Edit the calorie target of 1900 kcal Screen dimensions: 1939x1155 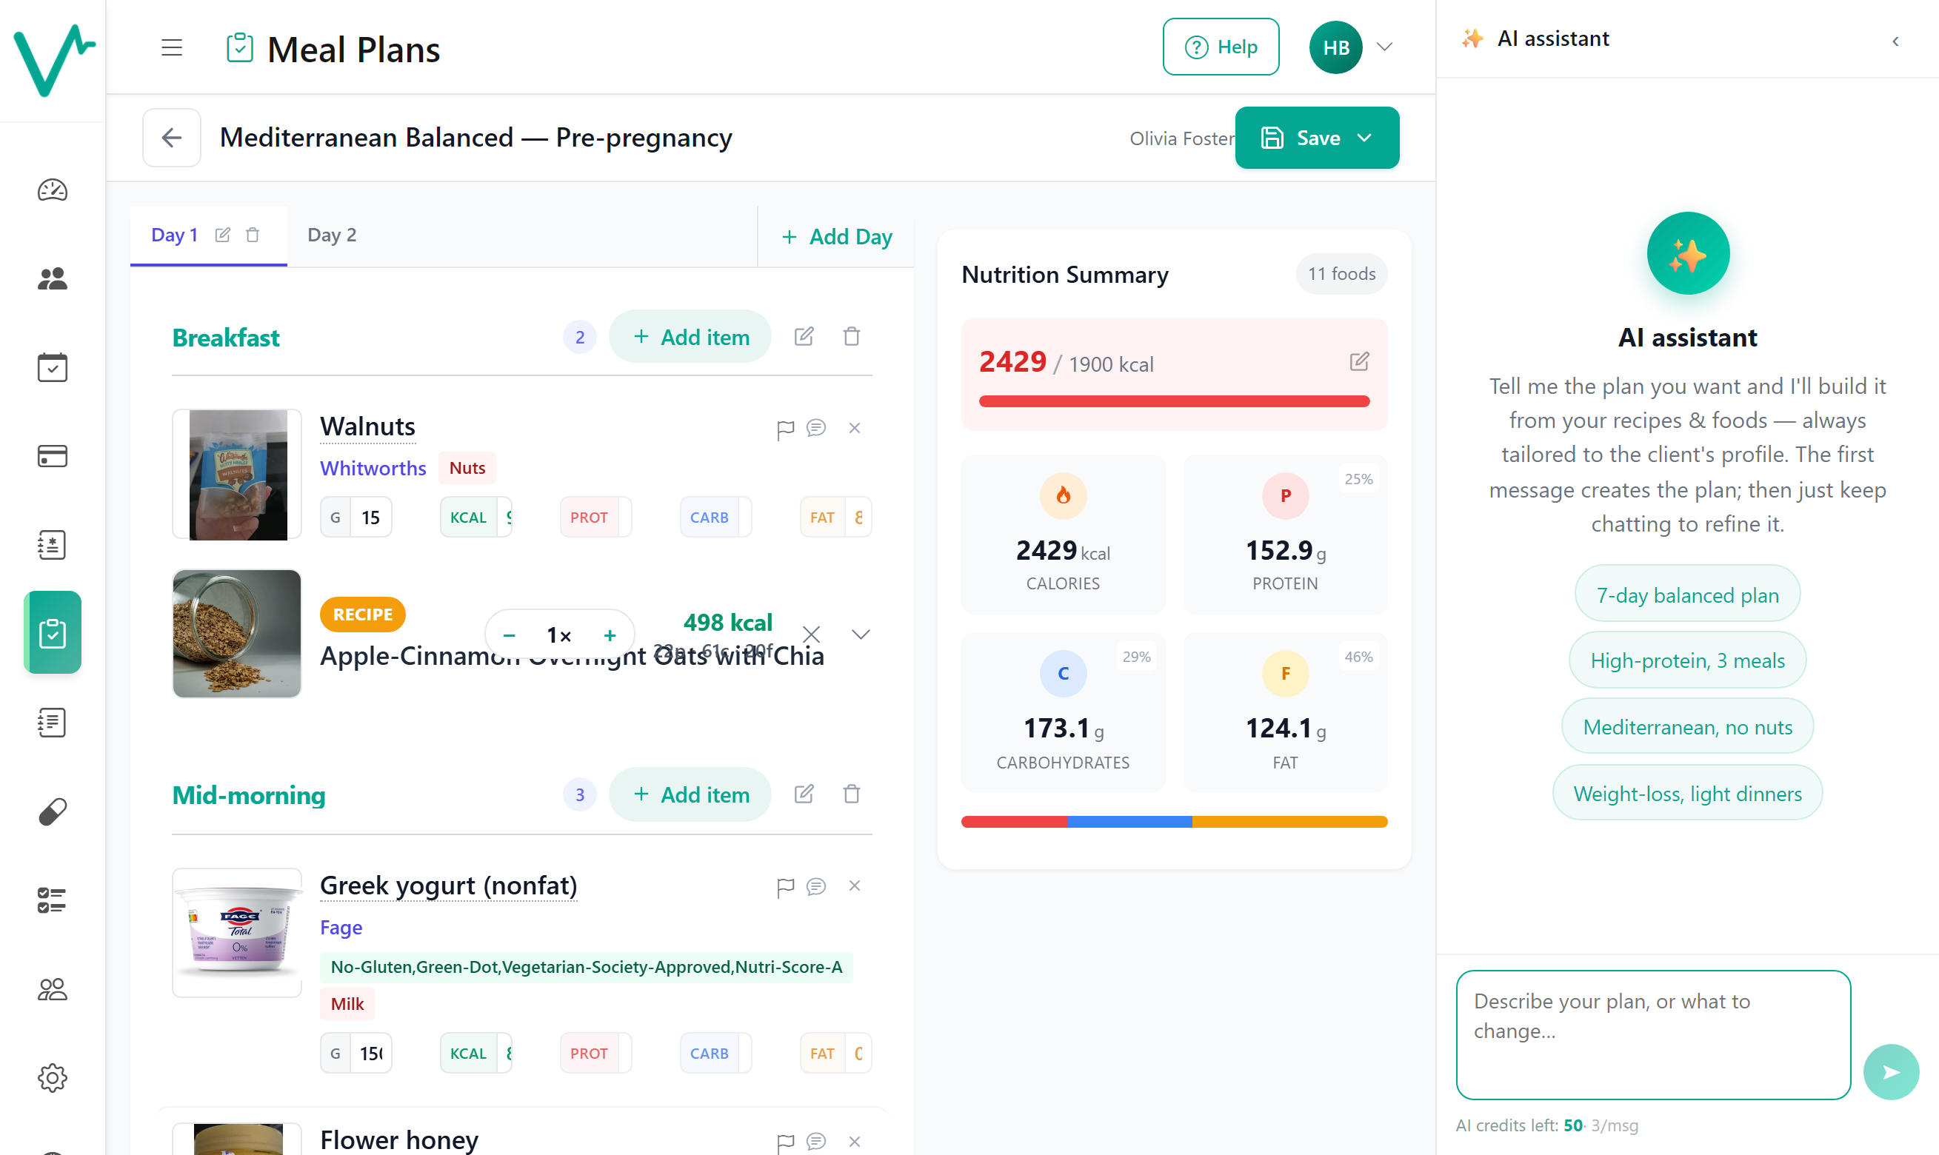click(x=1359, y=362)
